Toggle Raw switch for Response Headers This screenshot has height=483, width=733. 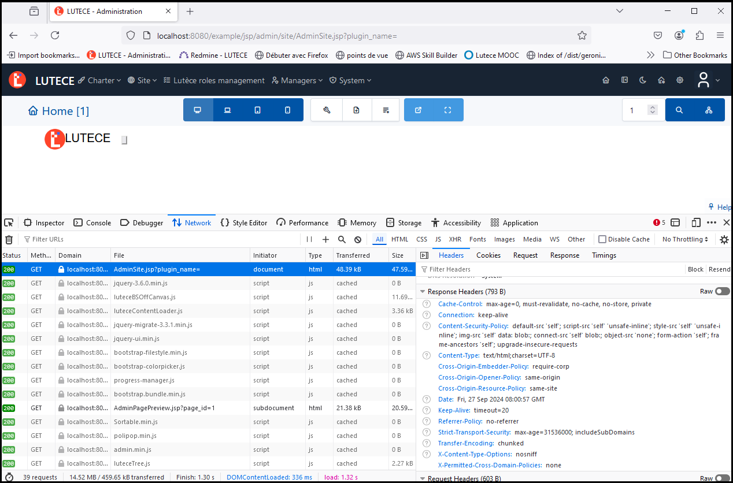pyautogui.click(x=722, y=291)
